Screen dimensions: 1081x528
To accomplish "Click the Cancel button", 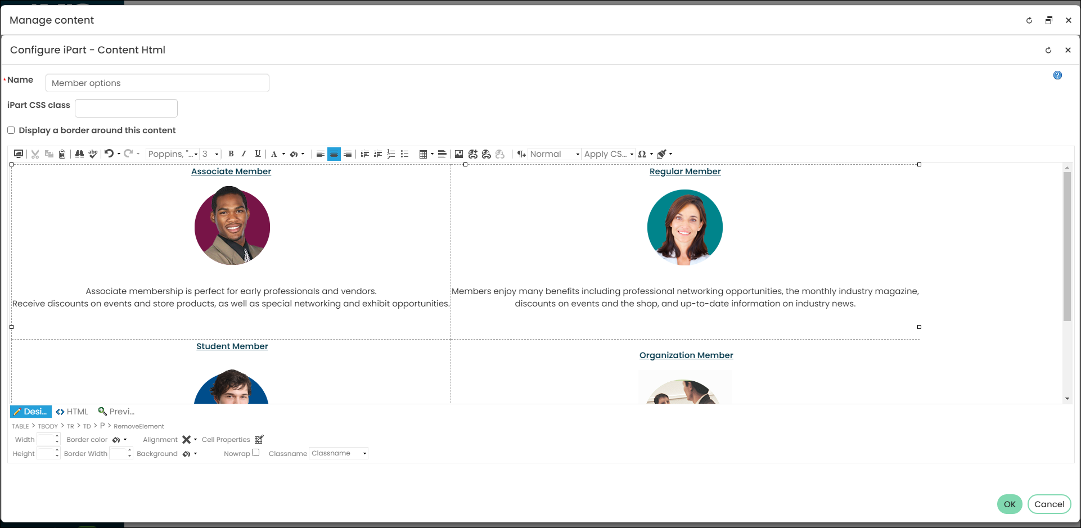I will click(x=1049, y=504).
